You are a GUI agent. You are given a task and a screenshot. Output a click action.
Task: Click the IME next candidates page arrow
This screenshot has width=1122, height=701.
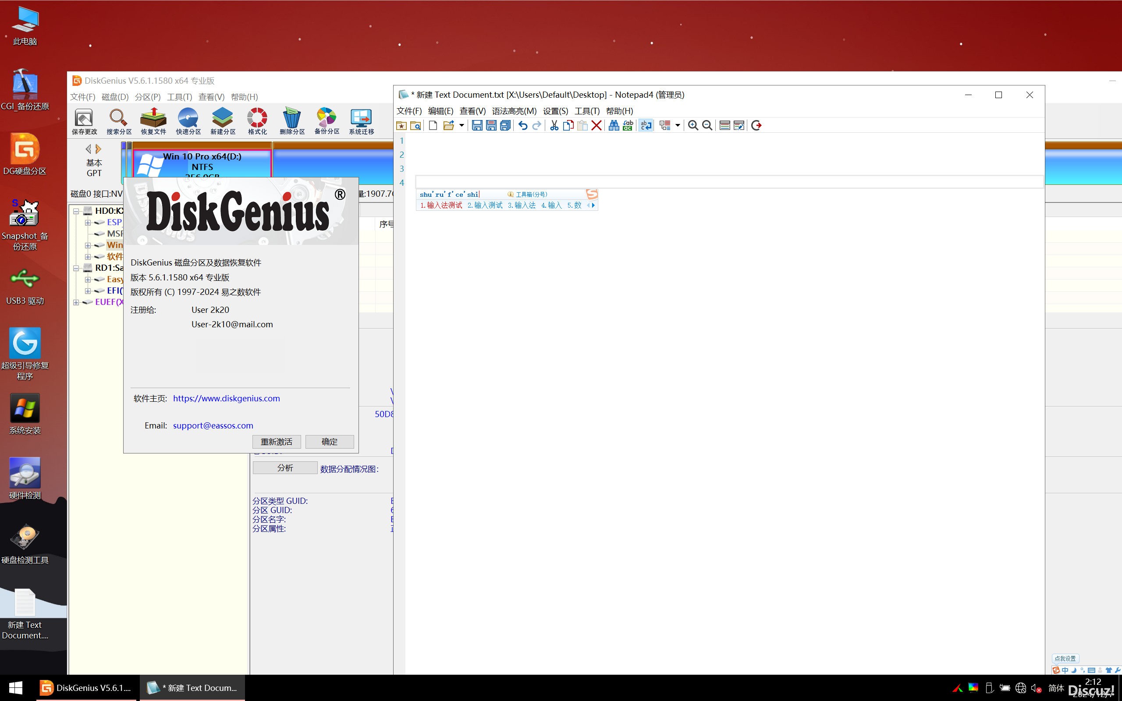[x=593, y=205]
